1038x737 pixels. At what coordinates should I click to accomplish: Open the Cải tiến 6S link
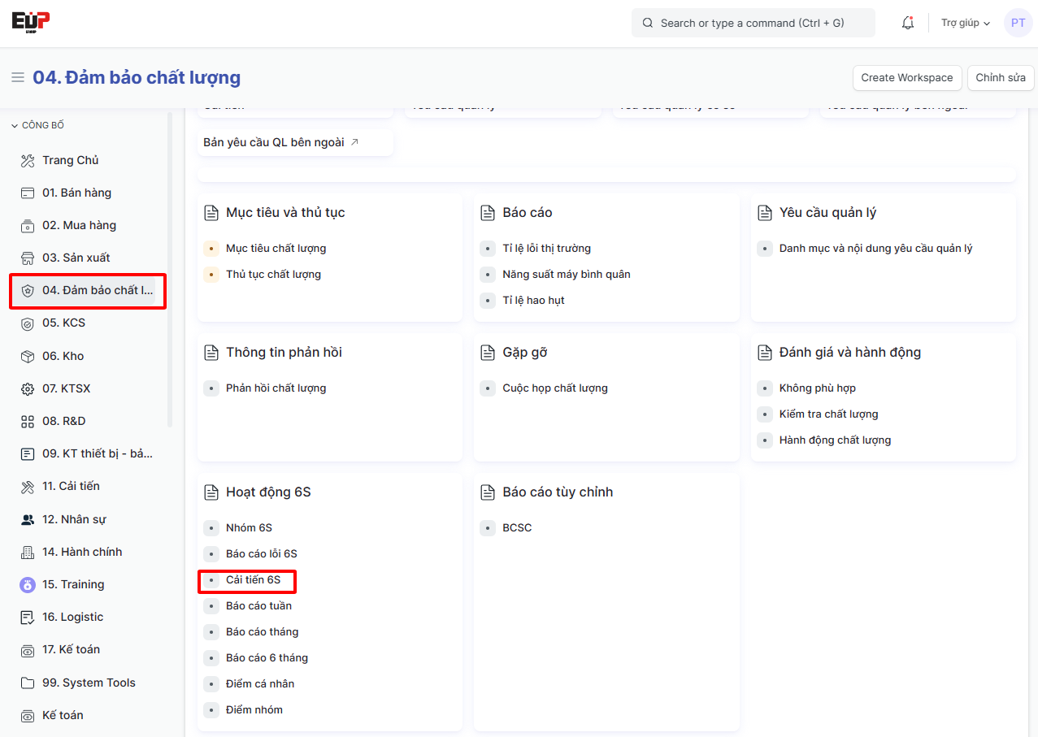(253, 580)
